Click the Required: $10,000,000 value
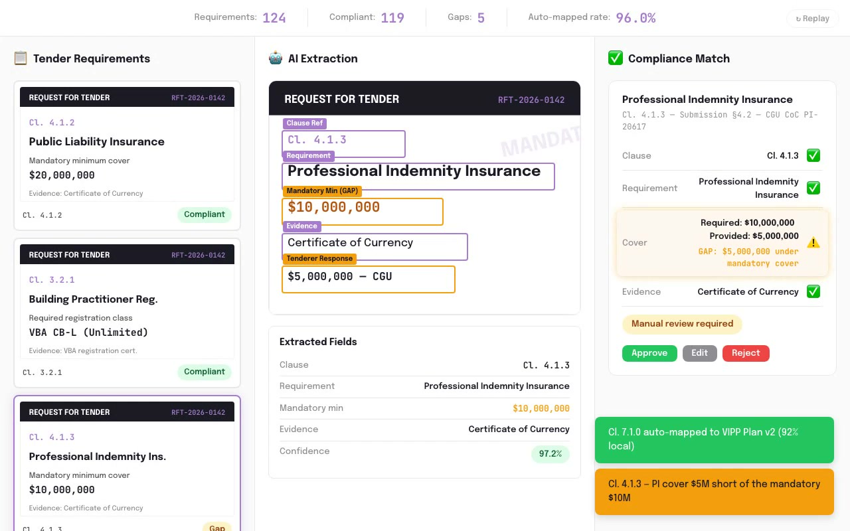The height and width of the screenshot is (531, 850). point(747,222)
